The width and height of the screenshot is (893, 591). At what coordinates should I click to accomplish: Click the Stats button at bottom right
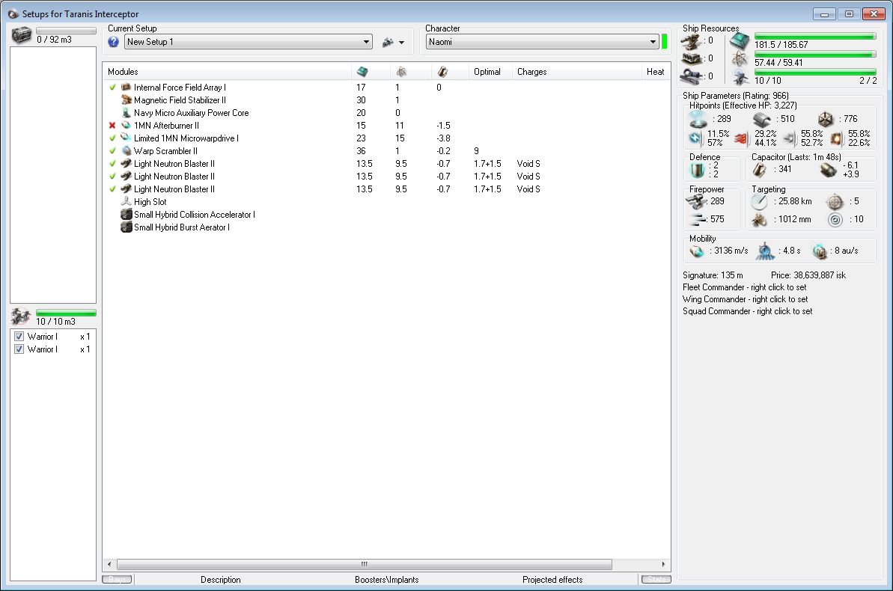point(656,580)
